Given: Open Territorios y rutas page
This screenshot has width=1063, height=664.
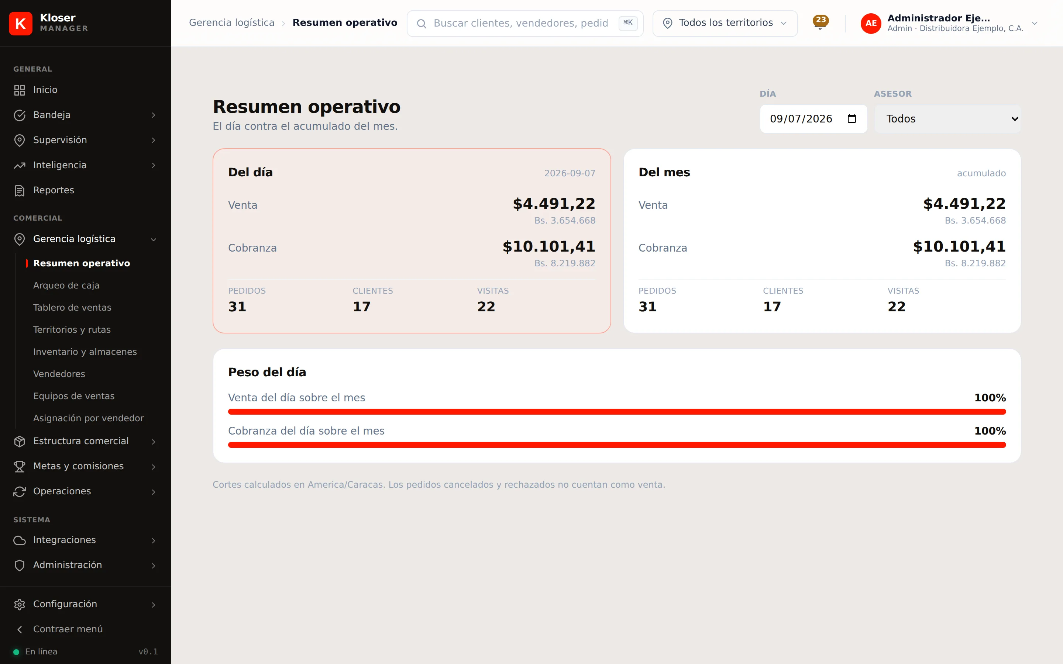Looking at the screenshot, I should pyautogui.click(x=72, y=329).
